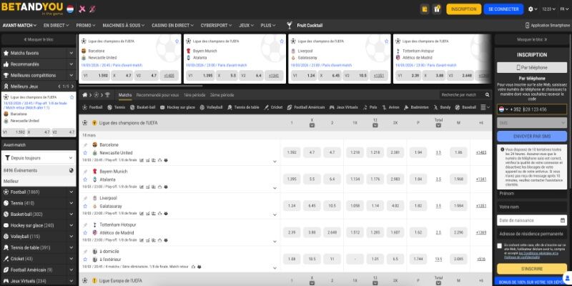572x286 pixels.
Task: Select Baseball in the sports icon bar
Action: 465,107
